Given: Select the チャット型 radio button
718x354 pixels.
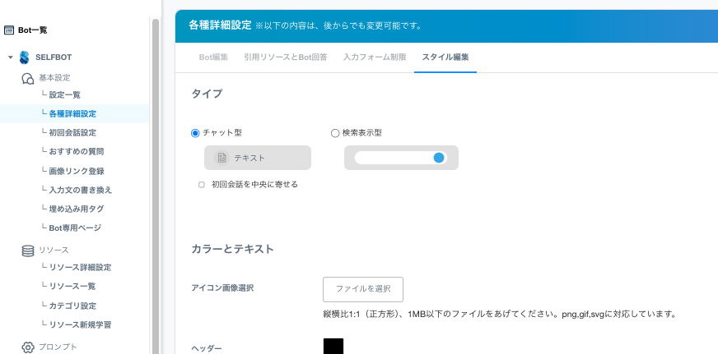Looking at the screenshot, I should coord(195,133).
